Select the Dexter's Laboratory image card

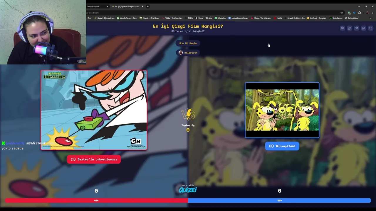click(94, 110)
